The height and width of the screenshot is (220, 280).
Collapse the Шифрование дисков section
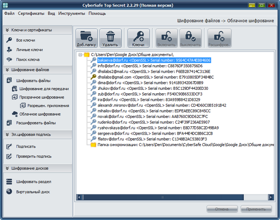coord(7,168)
